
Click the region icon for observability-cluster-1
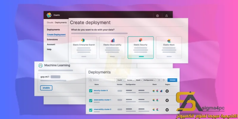167,100
